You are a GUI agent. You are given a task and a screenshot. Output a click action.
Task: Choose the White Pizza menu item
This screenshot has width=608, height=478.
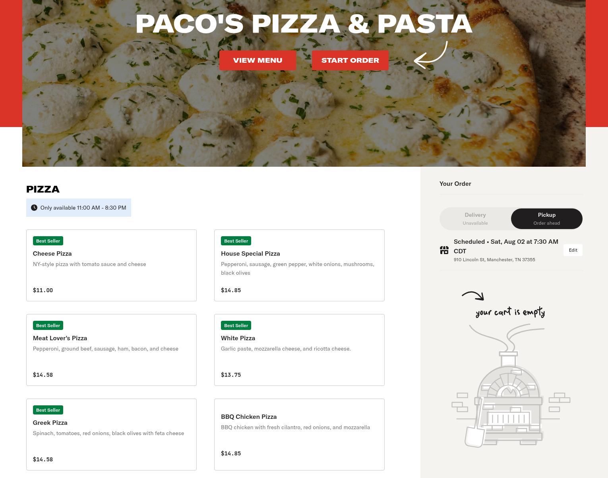(x=299, y=350)
